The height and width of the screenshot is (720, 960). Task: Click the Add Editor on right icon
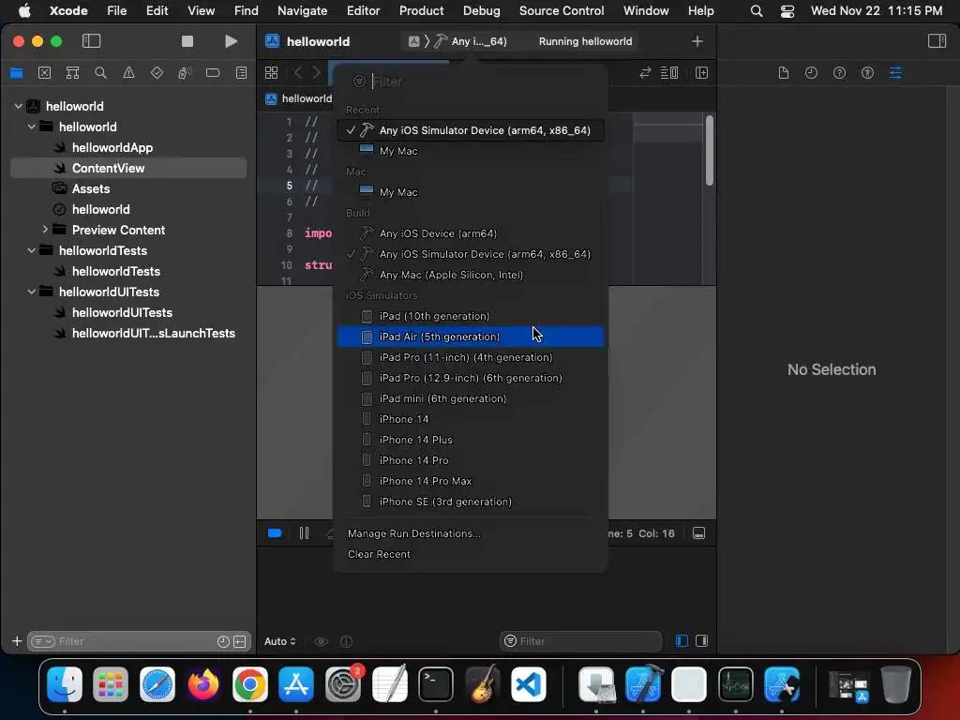[701, 73]
